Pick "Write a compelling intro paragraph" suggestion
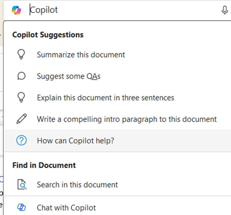Screen dimensions: 231x215 (127, 119)
